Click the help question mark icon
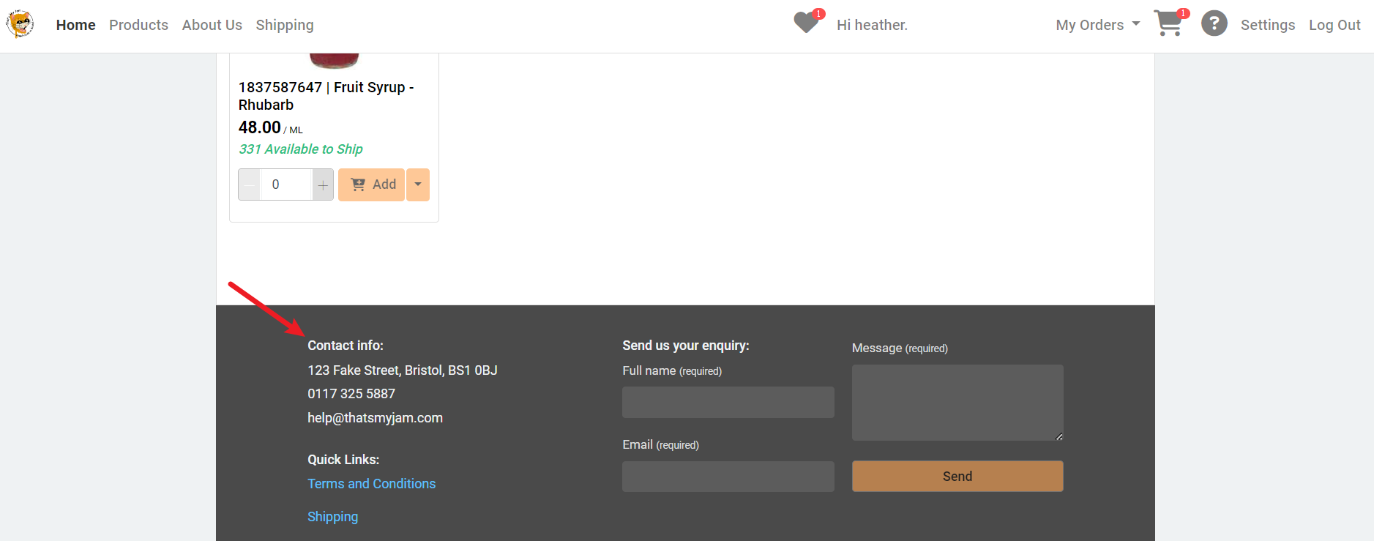 pyautogui.click(x=1214, y=23)
